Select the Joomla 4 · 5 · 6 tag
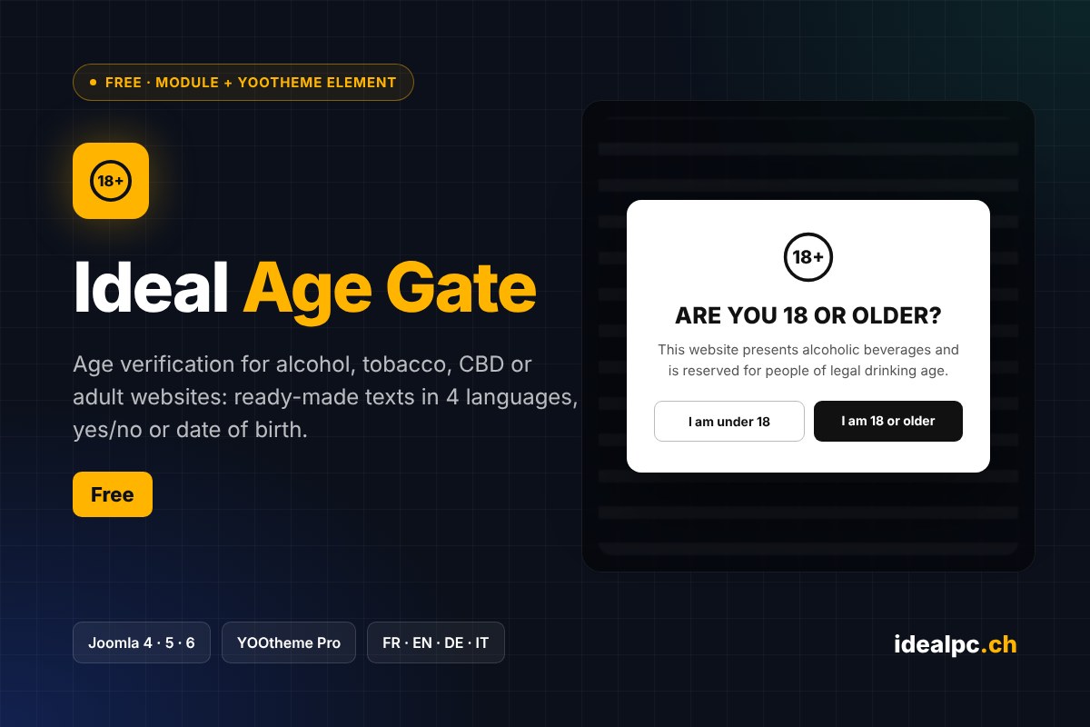 pyautogui.click(x=142, y=642)
